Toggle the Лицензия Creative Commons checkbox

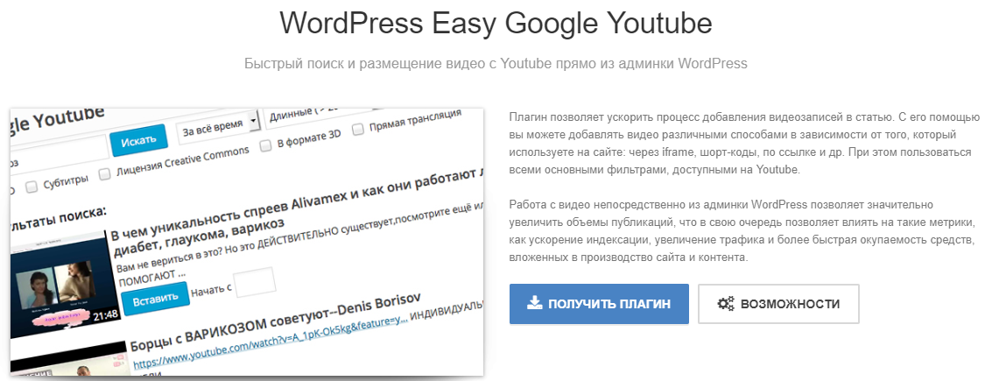(x=104, y=173)
